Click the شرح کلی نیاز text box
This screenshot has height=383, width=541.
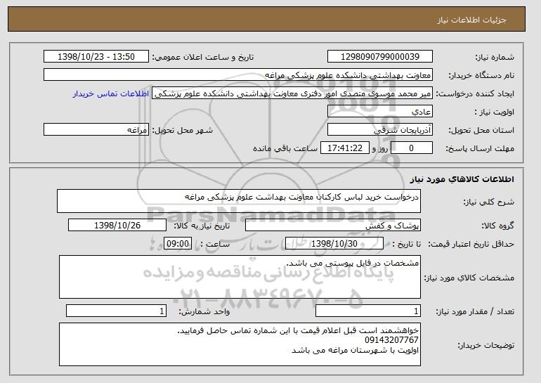pyautogui.click(x=239, y=201)
